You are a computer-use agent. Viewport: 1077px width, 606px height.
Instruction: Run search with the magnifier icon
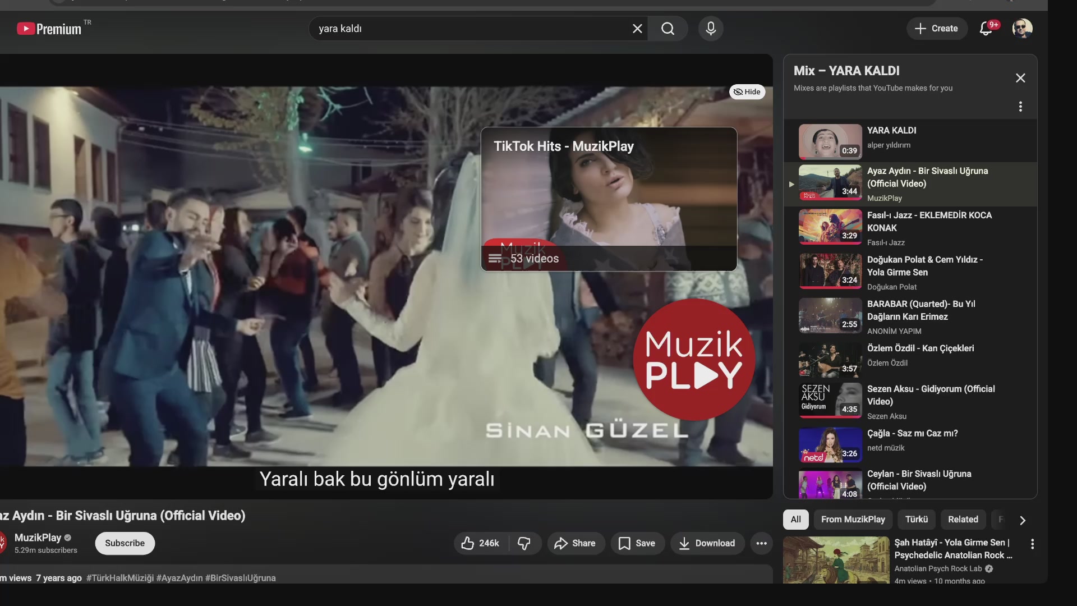point(668,29)
